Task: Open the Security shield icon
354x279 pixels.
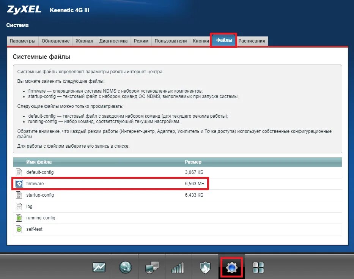Action: pos(205,267)
